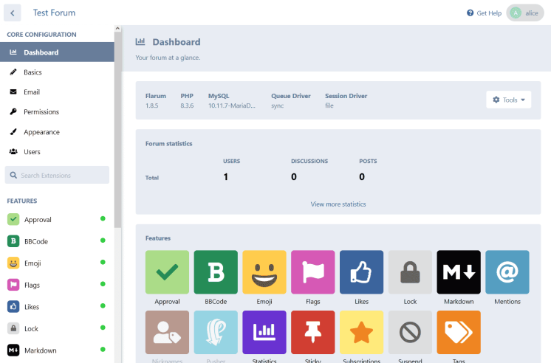The image size is (551, 363).
Task: Open the Lock feature tile
Action: pos(410,272)
